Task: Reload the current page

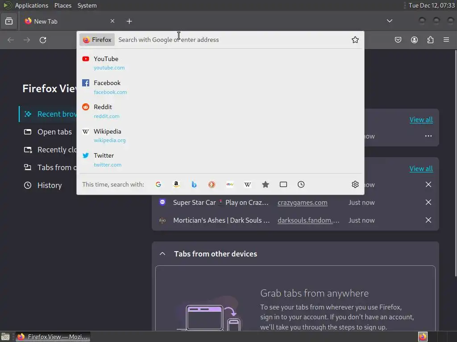Action: pos(43,40)
